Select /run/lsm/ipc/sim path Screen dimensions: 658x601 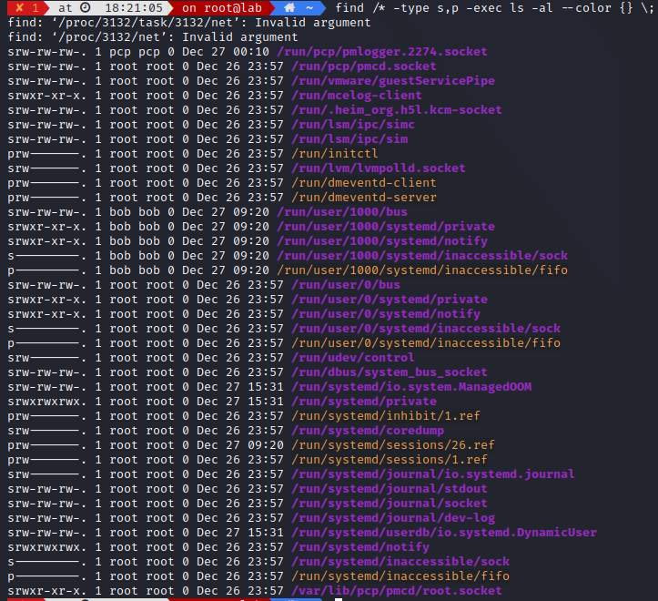[349, 139]
